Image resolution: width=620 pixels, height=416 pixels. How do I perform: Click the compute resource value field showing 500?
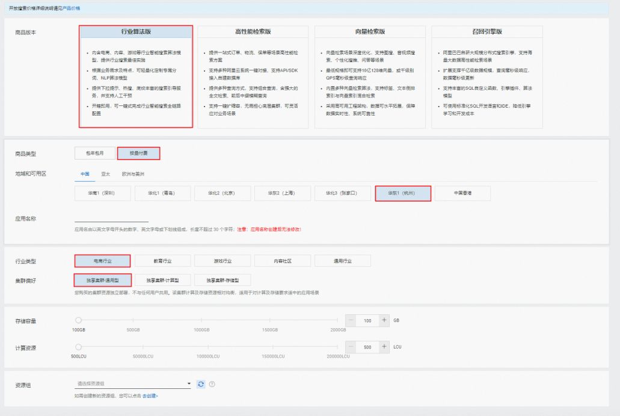(x=367, y=347)
